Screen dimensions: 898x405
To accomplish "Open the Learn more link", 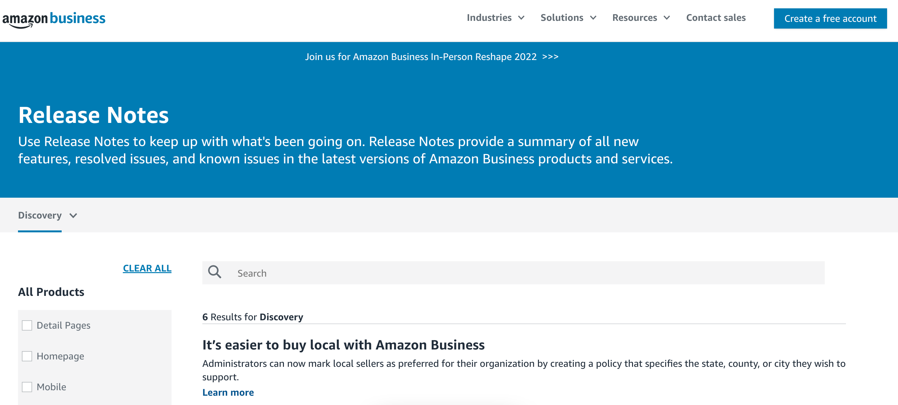I will (x=228, y=392).
